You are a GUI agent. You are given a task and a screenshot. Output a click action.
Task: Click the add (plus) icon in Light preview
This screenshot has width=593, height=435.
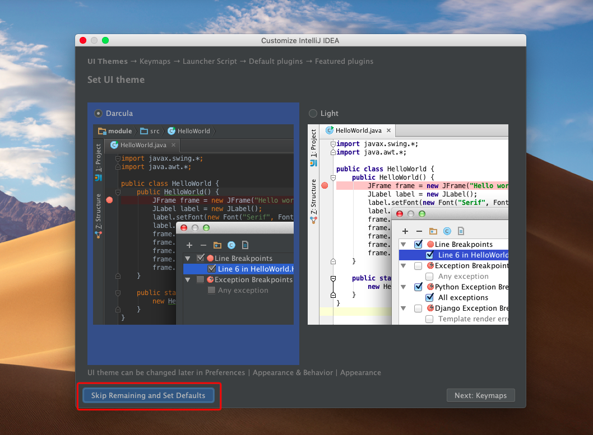[x=405, y=231]
